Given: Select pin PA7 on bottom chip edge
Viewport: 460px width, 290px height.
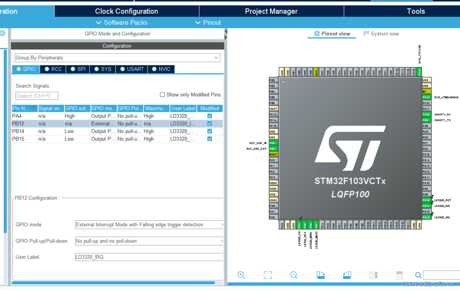Looking at the screenshot, I should pos(316,225).
